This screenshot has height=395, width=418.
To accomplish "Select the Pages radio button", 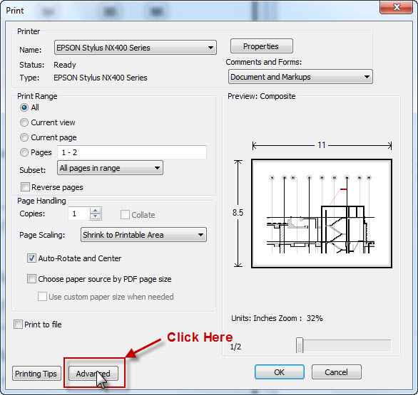I will point(24,152).
